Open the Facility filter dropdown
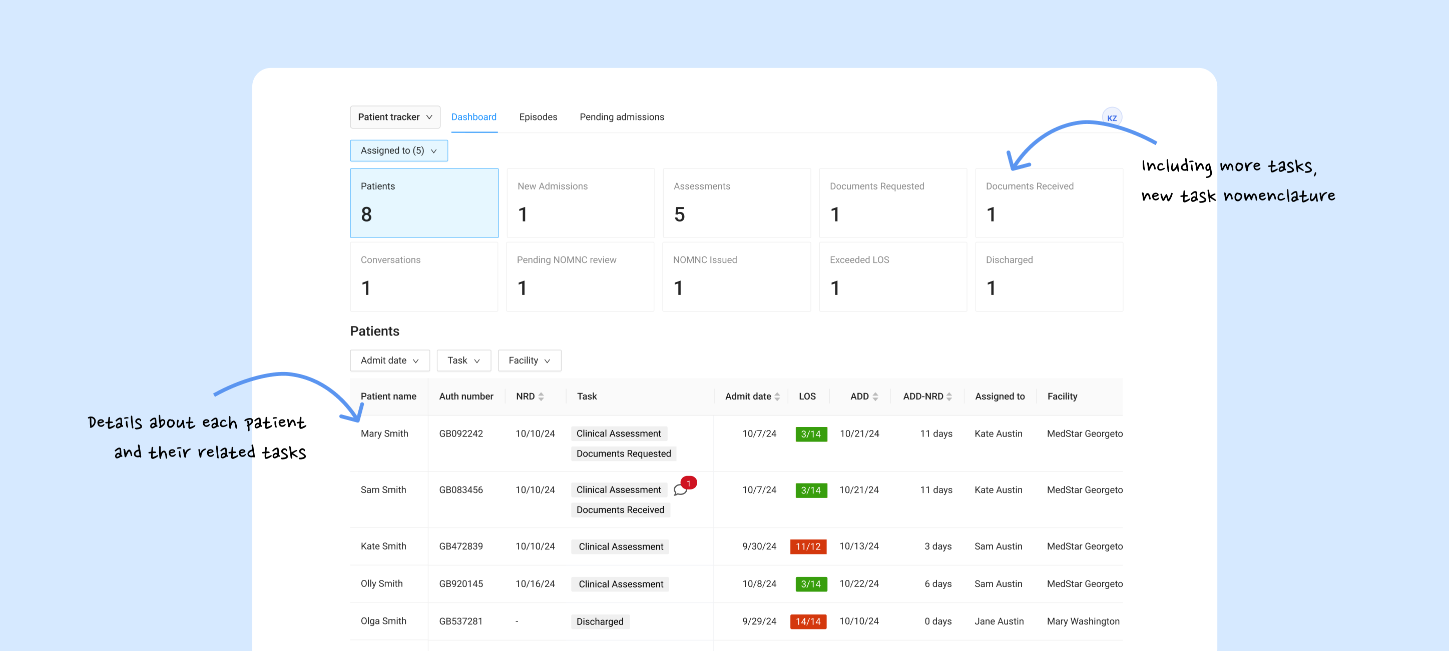 [x=529, y=360]
